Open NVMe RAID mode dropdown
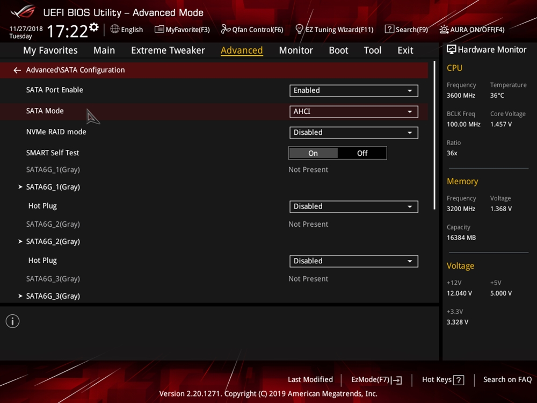 [354, 133]
